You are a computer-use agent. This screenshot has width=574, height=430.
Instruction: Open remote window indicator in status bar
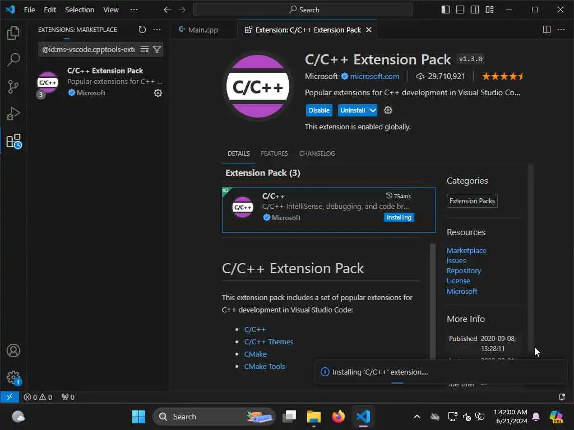pos(10,397)
